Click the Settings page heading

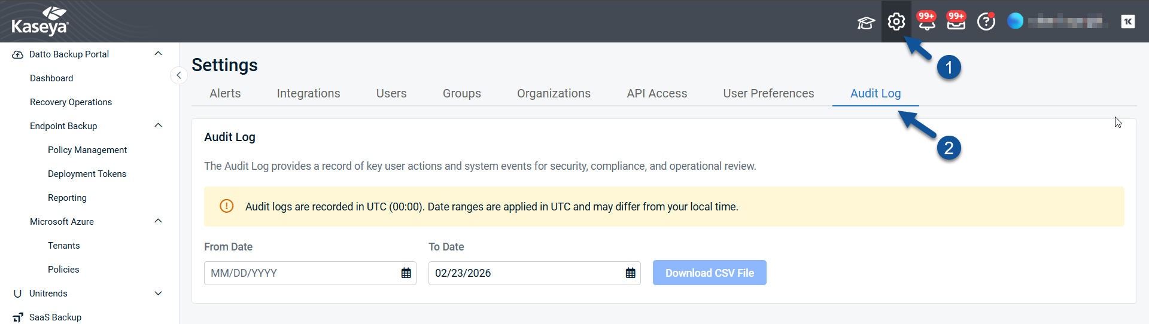224,65
